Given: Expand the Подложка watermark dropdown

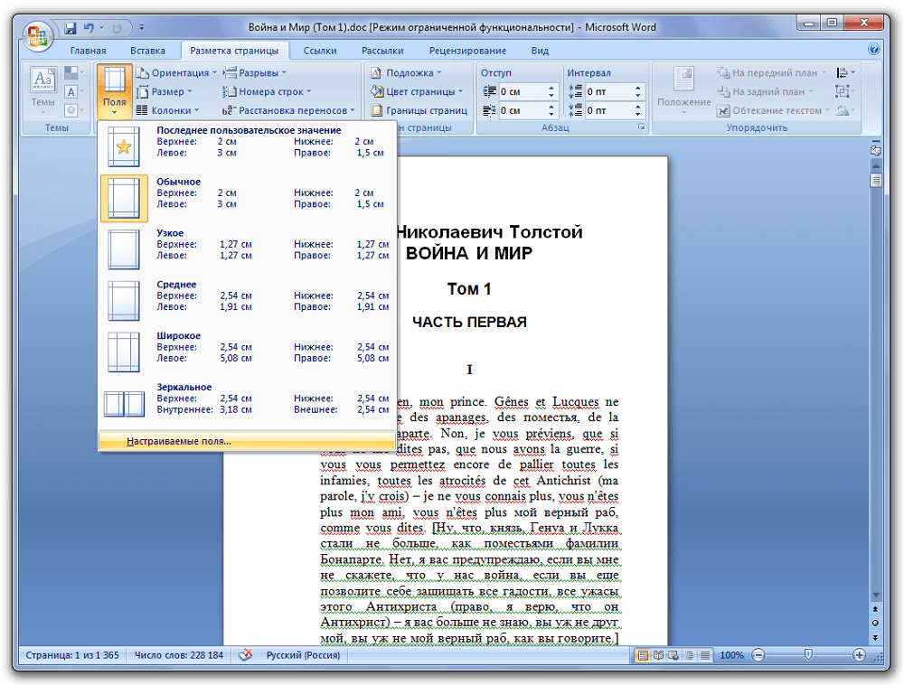Looking at the screenshot, I should click(412, 73).
